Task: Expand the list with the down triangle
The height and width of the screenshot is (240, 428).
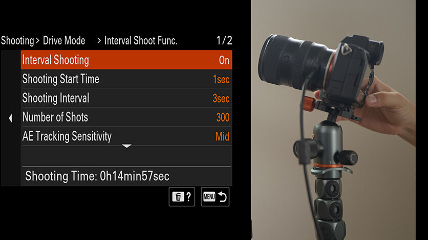Action: (x=126, y=146)
